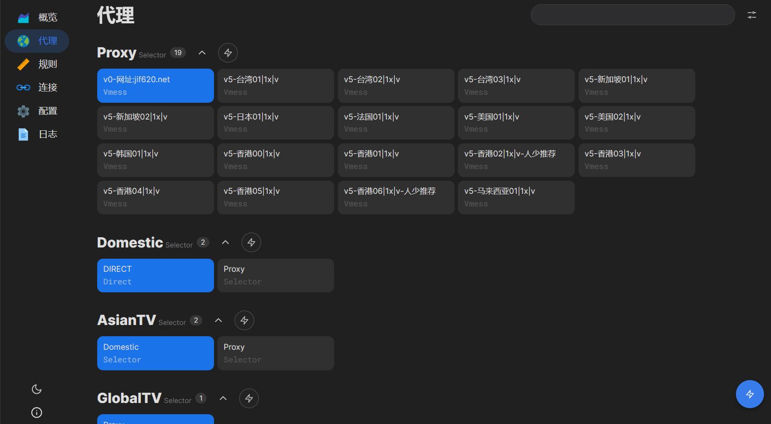Viewport: 771px width, 424px height.
Task: Click the Proxy group latency test icon
Action: 228,53
